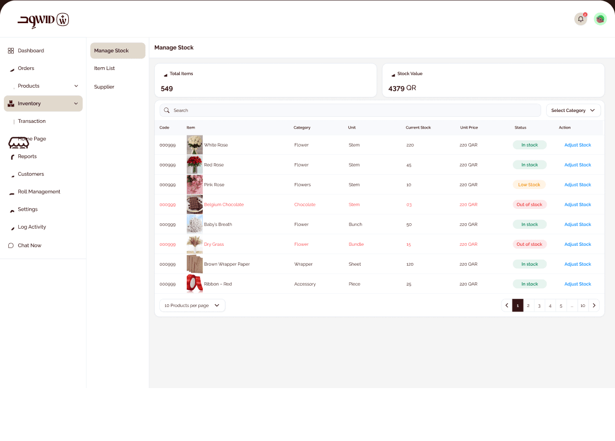Open the 10 Products per page dropdown

pos(192,305)
